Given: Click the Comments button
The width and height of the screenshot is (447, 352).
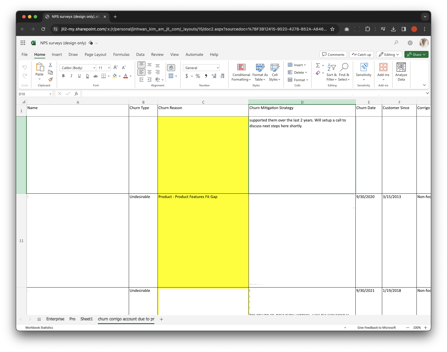Looking at the screenshot, I should tap(333, 55).
